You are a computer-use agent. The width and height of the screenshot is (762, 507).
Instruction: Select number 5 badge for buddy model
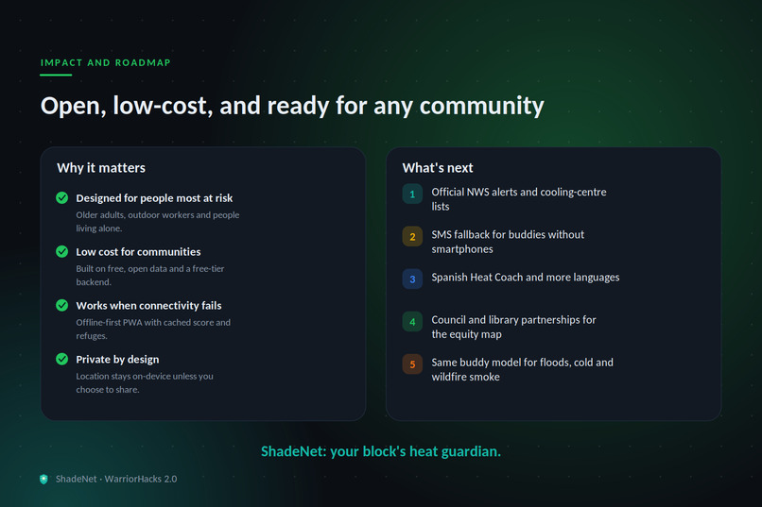click(x=412, y=364)
